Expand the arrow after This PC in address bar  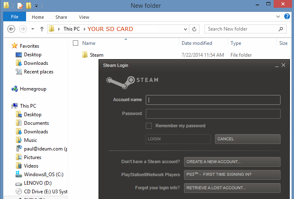point(85,29)
